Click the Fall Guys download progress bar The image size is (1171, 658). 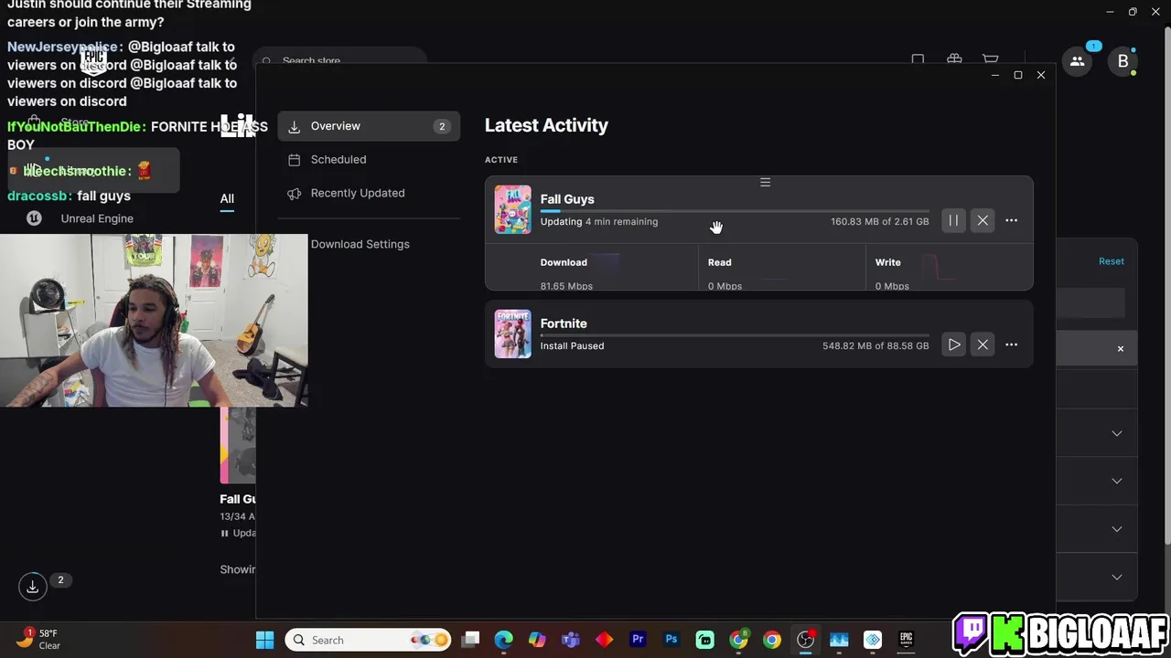(735, 210)
